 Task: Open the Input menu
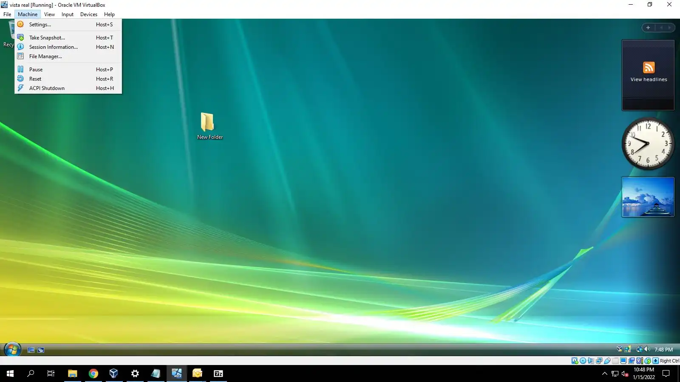pyautogui.click(x=67, y=14)
